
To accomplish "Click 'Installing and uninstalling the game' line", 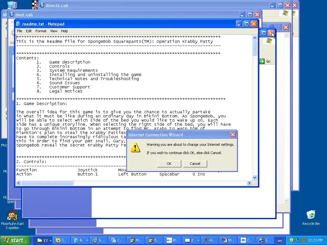I will 95,75.
